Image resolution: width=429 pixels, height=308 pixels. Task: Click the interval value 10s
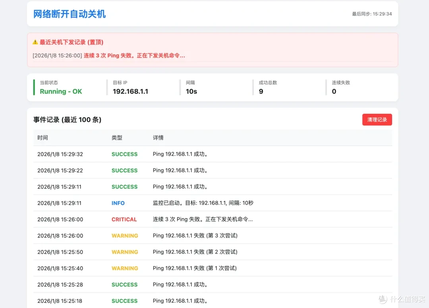tap(191, 91)
